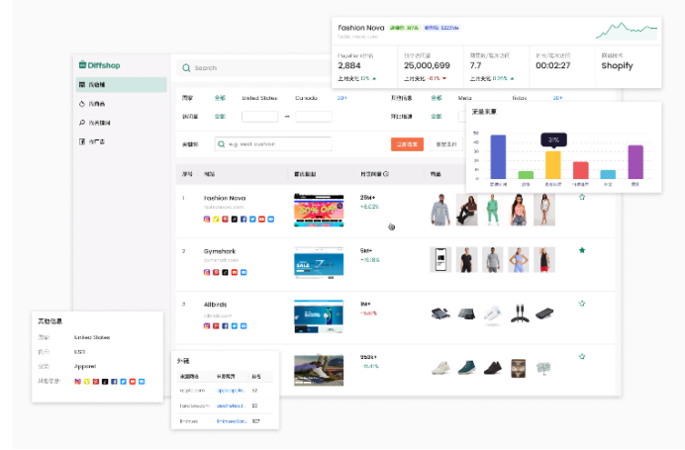This screenshot has height=450, width=685.
Task: Open the Fashion Nova 50% OFF site screenshot
Action: [319, 210]
